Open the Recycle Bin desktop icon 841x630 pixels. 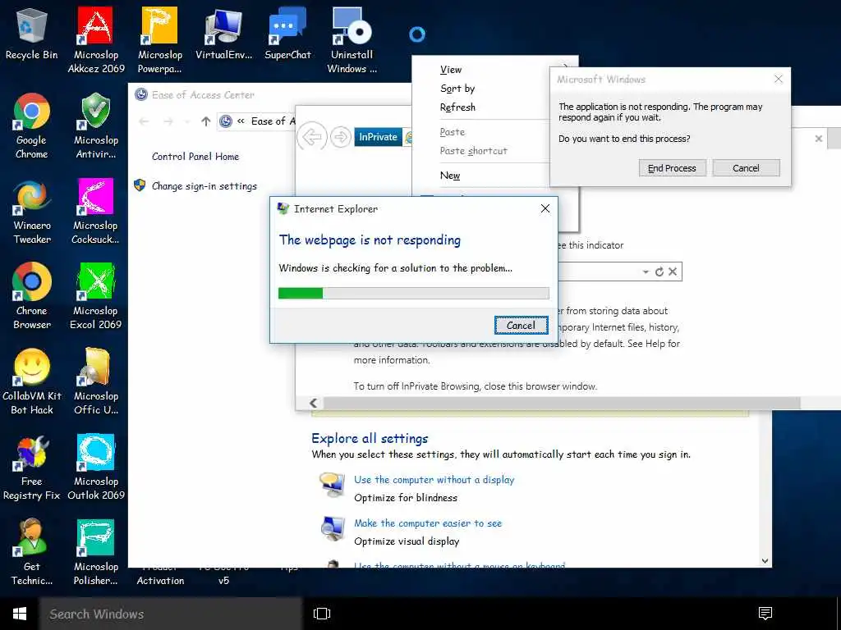(x=32, y=34)
